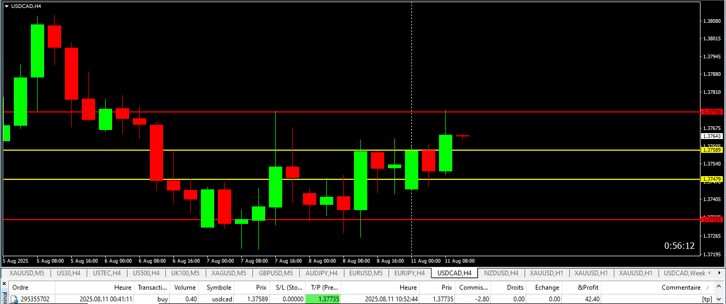Open the NZDUSD,H4 chart tab
The image size is (726, 304).
pyautogui.click(x=501, y=273)
